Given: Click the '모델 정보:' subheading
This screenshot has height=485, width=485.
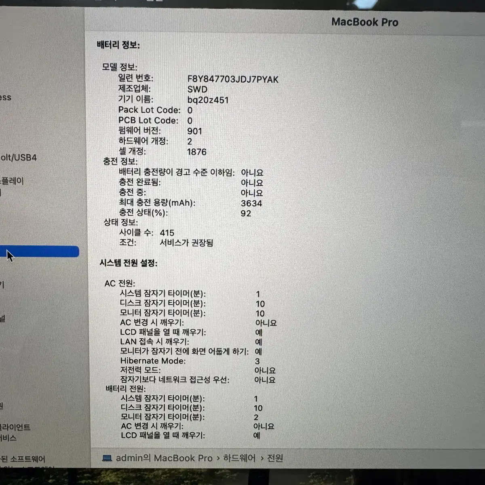Looking at the screenshot, I should (120, 67).
